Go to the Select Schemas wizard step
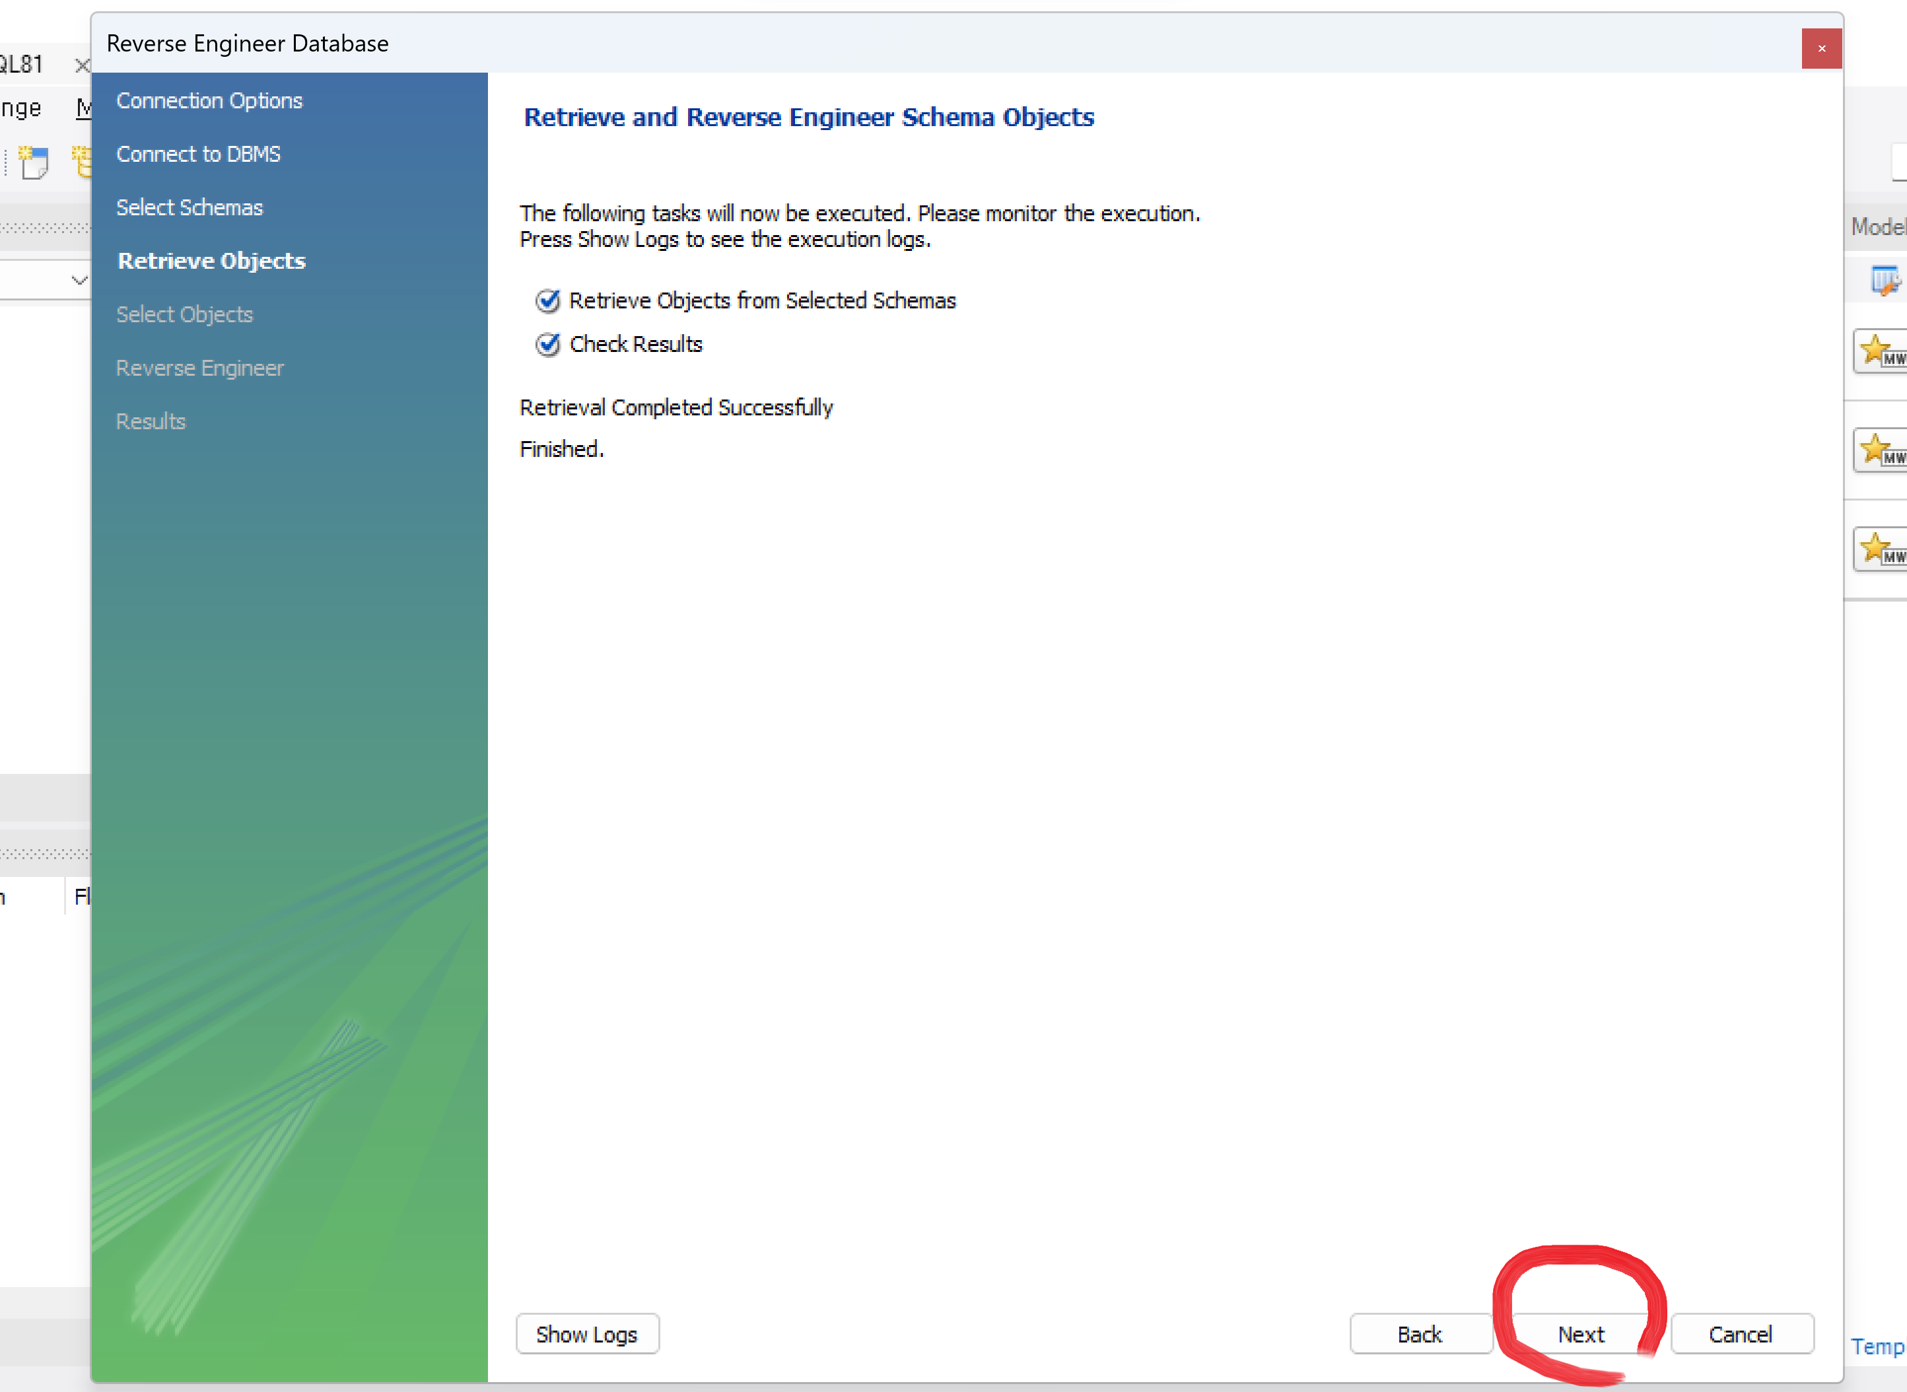This screenshot has width=1907, height=1392. [189, 208]
